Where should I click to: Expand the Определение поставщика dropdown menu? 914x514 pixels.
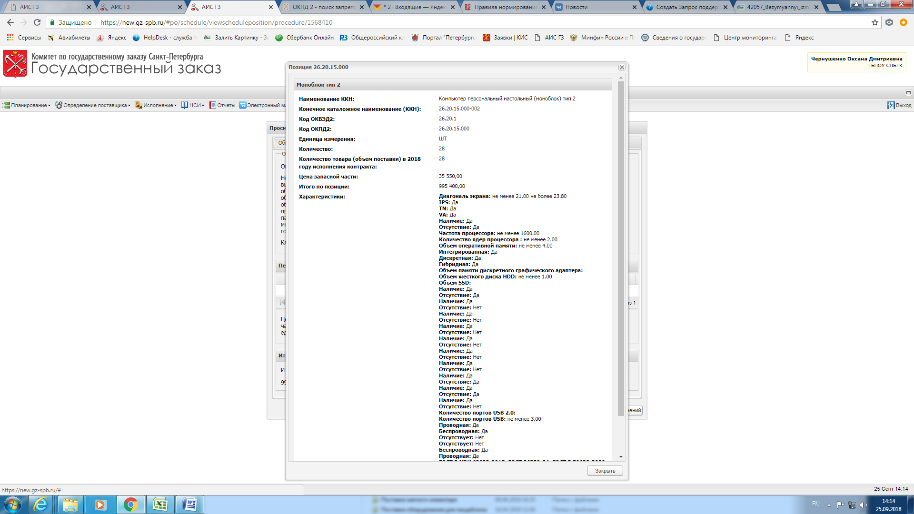(x=93, y=105)
